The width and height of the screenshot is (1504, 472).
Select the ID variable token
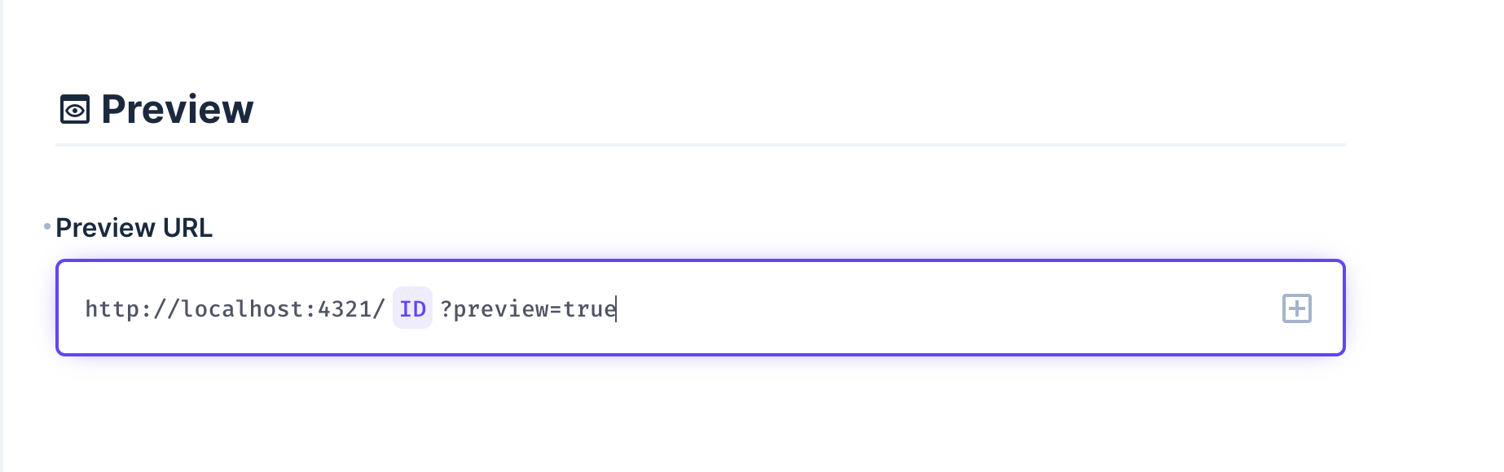[412, 308]
